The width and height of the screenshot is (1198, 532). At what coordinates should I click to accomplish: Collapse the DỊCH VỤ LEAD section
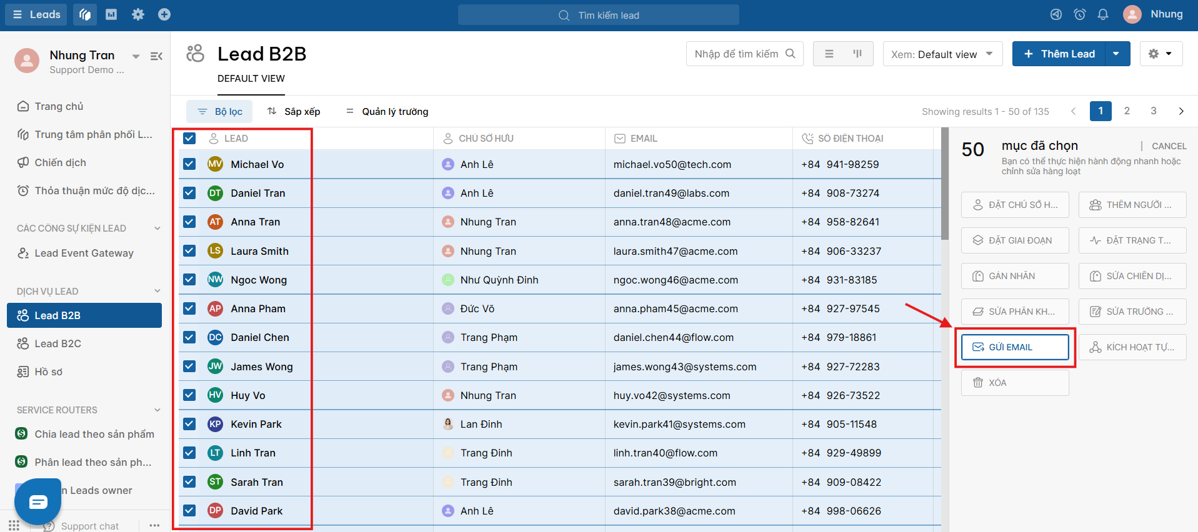click(157, 291)
